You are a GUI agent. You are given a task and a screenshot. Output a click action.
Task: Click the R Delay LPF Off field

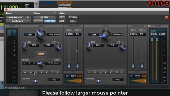coord(112,45)
